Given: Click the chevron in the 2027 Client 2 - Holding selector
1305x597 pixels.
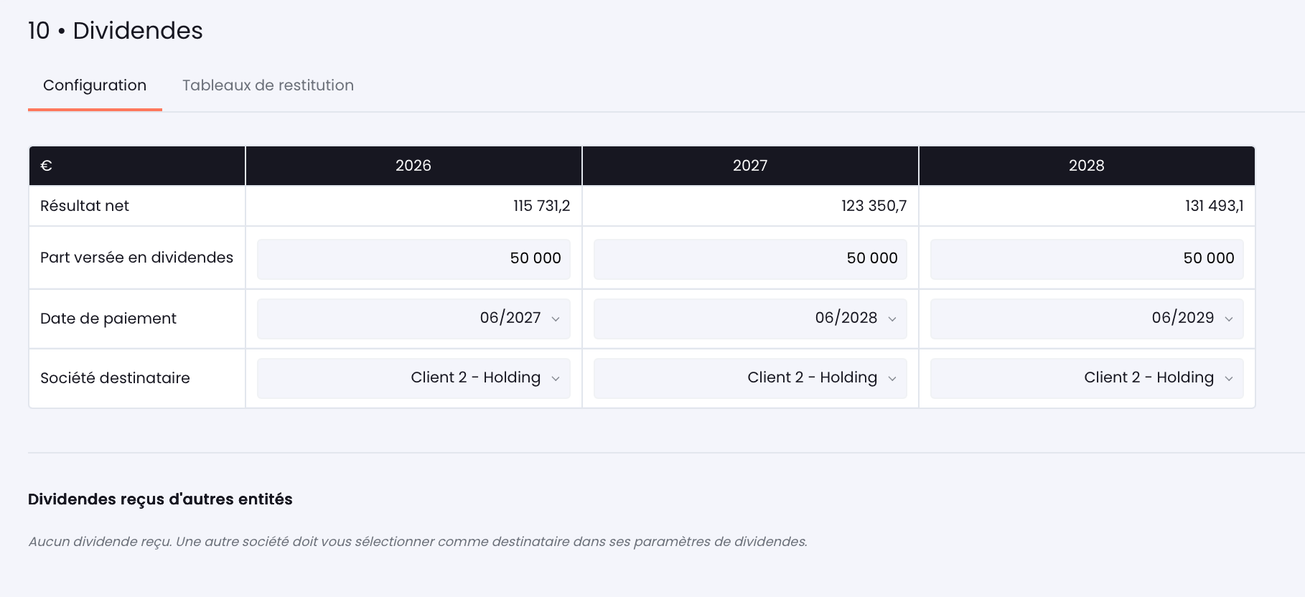Looking at the screenshot, I should [892, 379].
